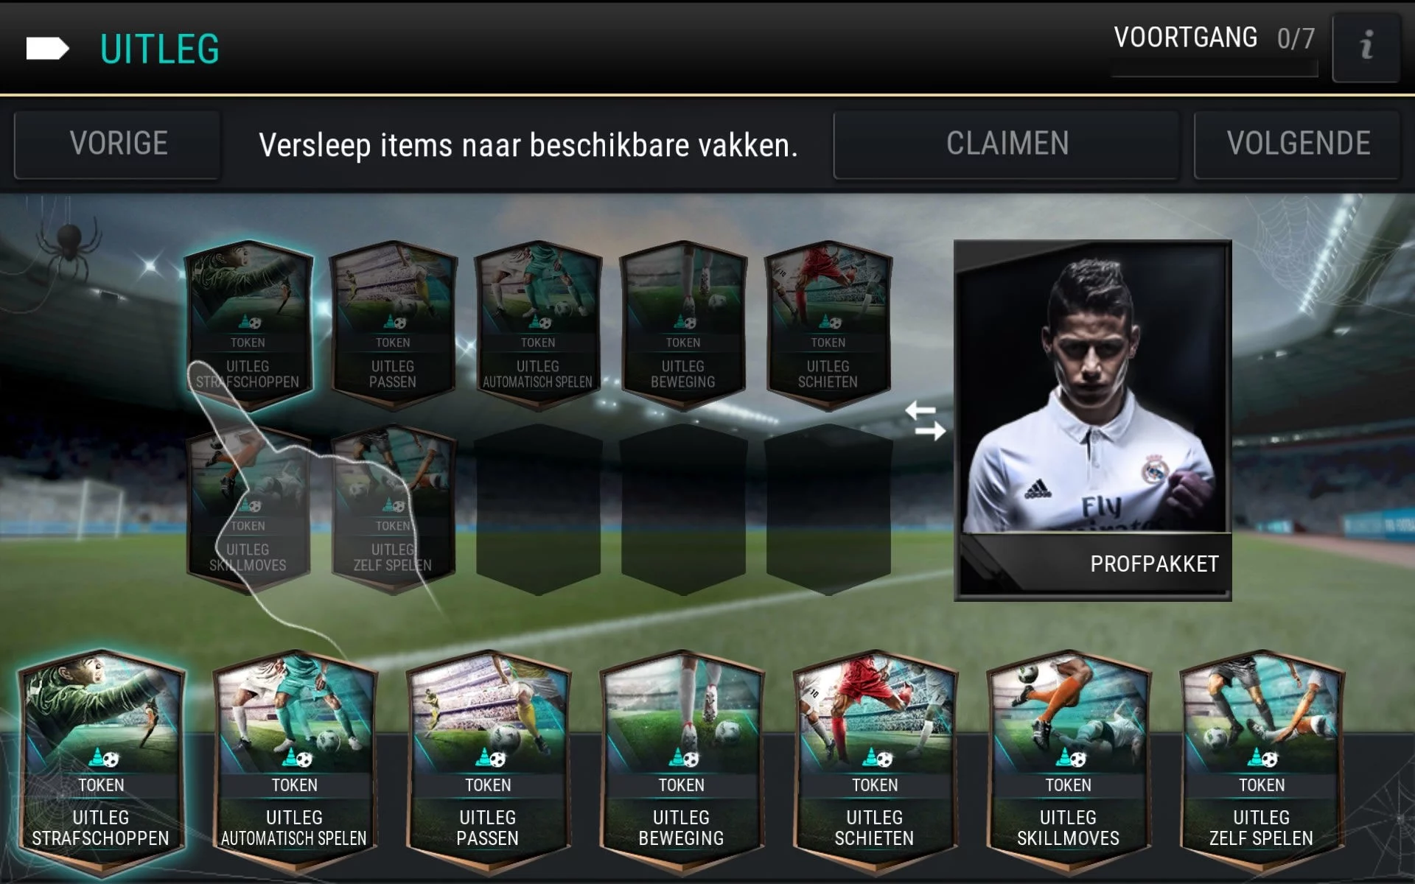Tap the Automatisch Spelen slot in grid
The width and height of the screenshot is (1415, 884).
coord(538,326)
